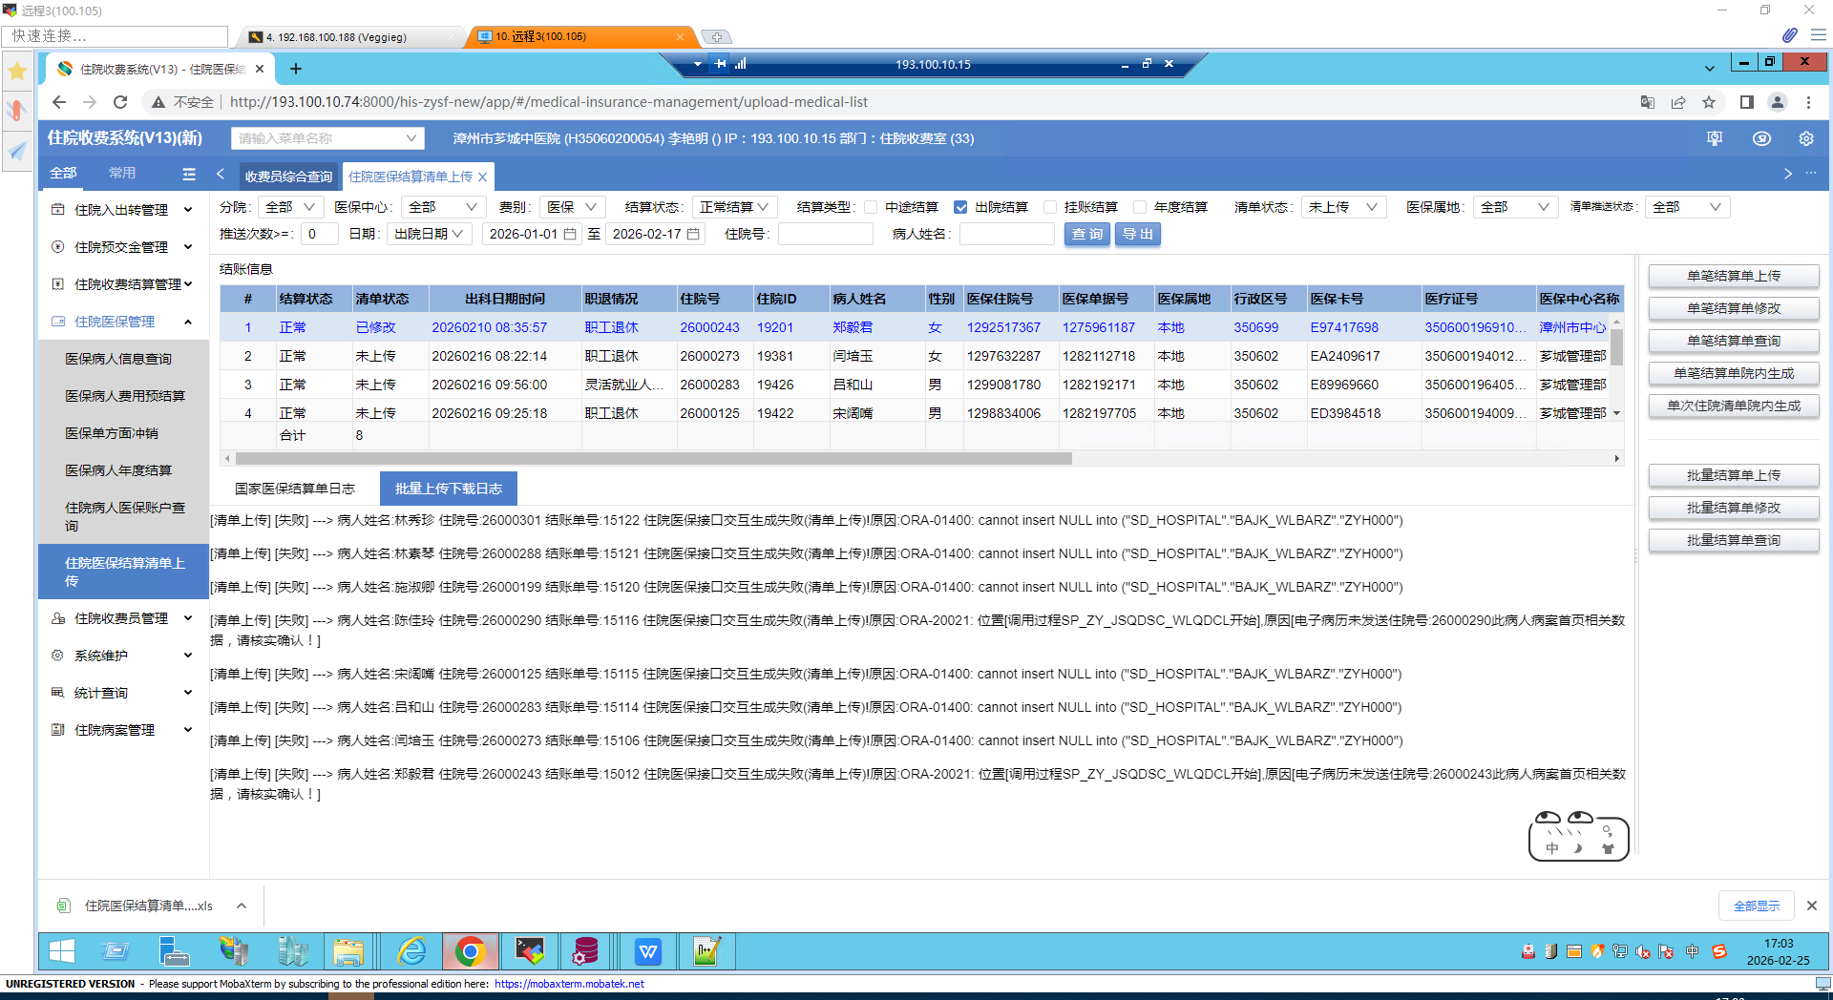Open the calendar icon for end date 2026-02-17
Image resolution: width=1833 pixels, height=1000 pixels.
pyautogui.click(x=693, y=234)
